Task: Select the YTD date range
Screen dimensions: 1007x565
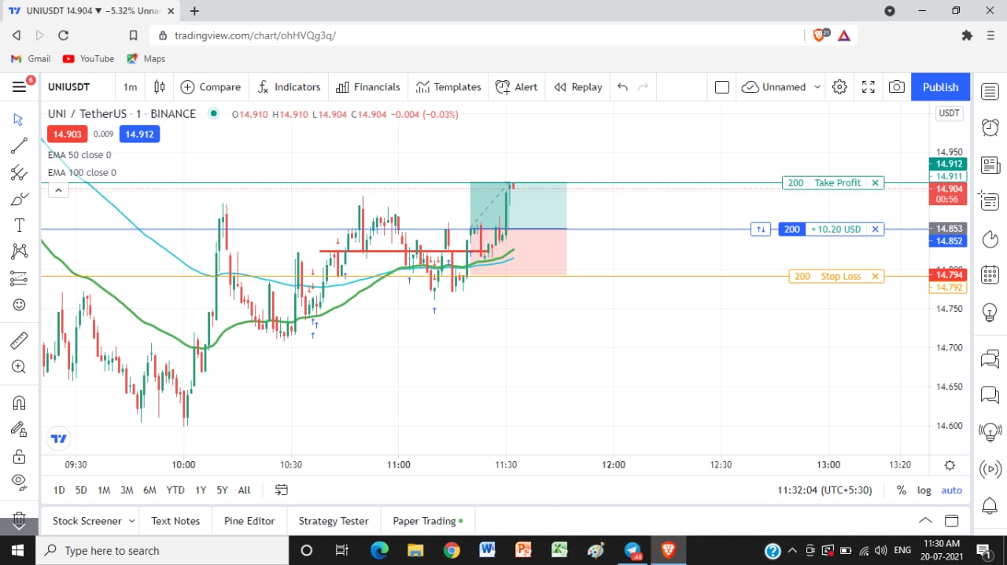Action: (x=175, y=490)
